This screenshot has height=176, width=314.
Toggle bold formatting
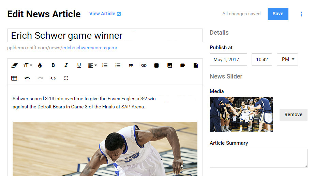click(x=53, y=65)
